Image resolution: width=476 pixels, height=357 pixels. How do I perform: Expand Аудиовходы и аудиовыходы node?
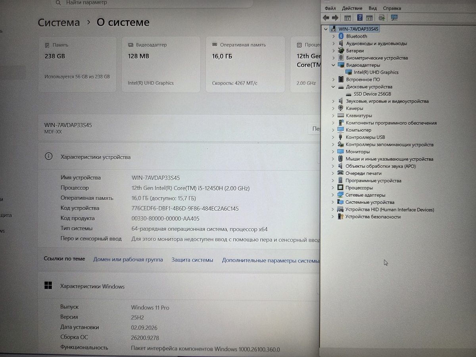(334, 44)
